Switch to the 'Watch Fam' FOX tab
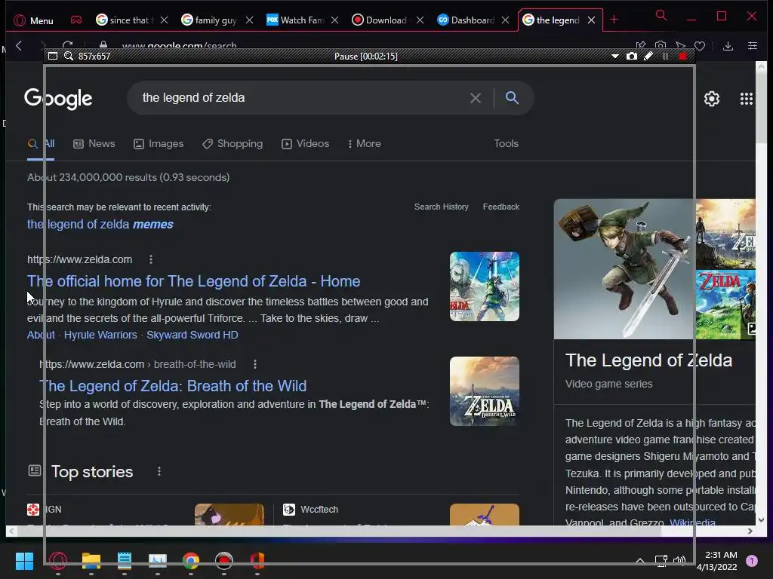 click(295, 20)
